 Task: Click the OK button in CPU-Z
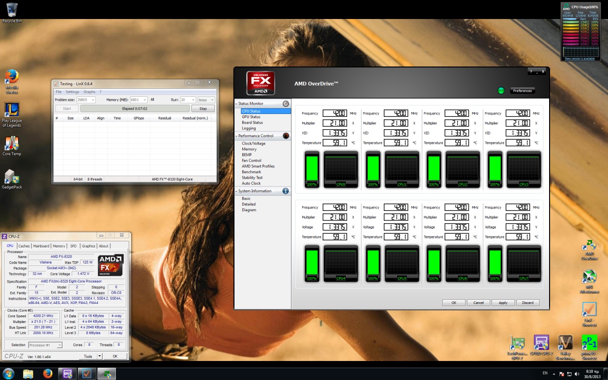coord(115,356)
